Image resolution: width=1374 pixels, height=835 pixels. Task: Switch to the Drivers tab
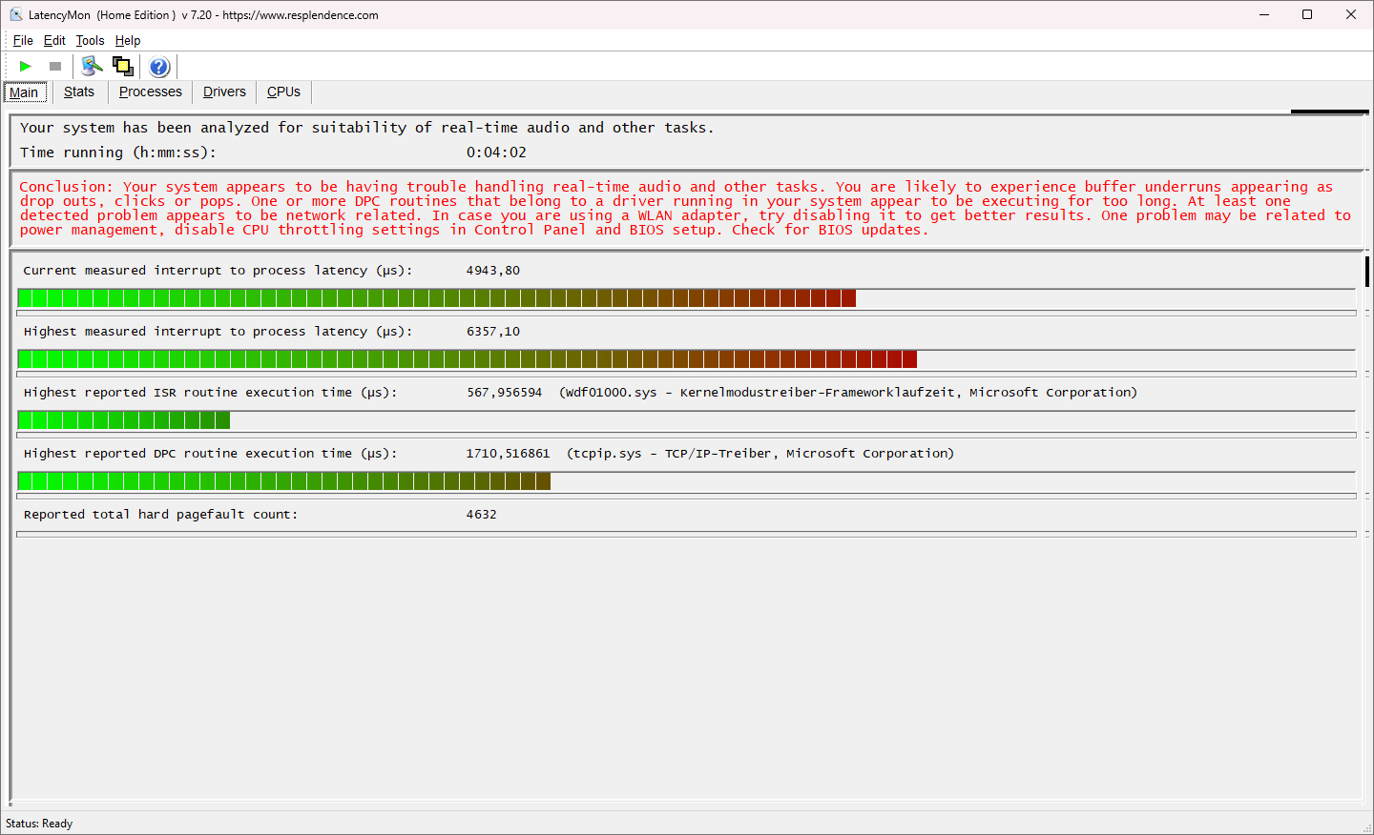(224, 92)
